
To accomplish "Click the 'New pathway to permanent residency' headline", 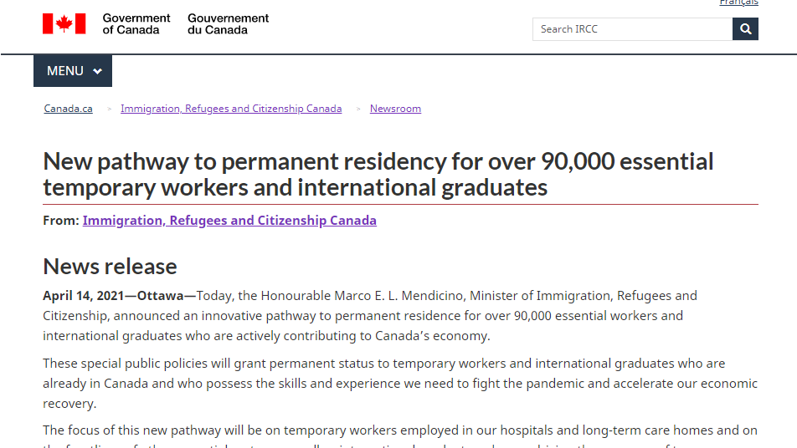I will [x=378, y=174].
